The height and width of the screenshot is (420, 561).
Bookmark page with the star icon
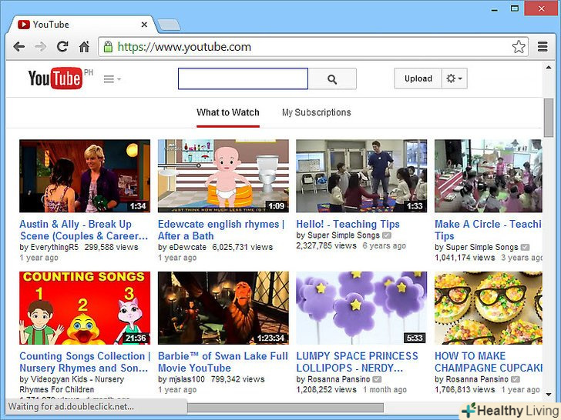[x=519, y=47]
